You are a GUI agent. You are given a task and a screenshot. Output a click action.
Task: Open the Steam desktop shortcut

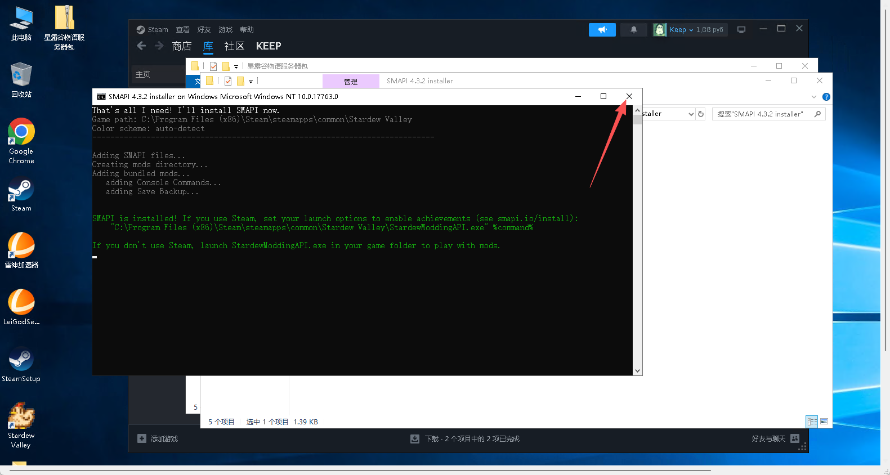(x=21, y=194)
